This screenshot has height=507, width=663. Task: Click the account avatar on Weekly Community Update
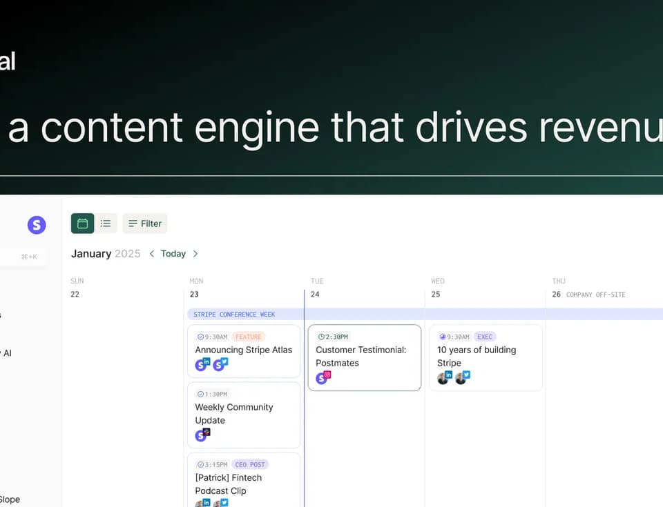coord(202,435)
